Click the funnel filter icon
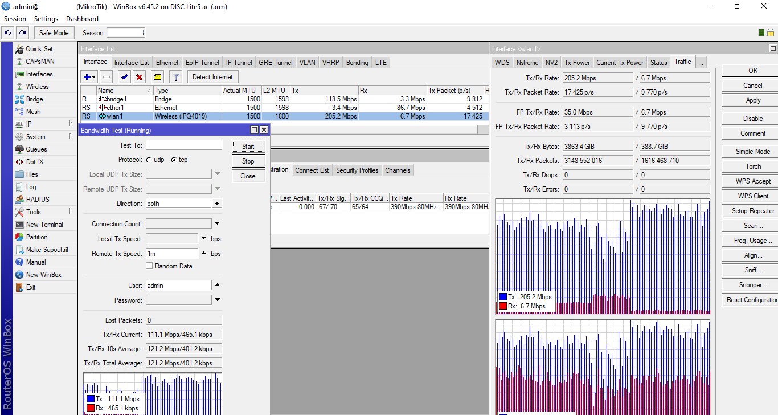Screen dimensions: 778x415 (x=176, y=77)
